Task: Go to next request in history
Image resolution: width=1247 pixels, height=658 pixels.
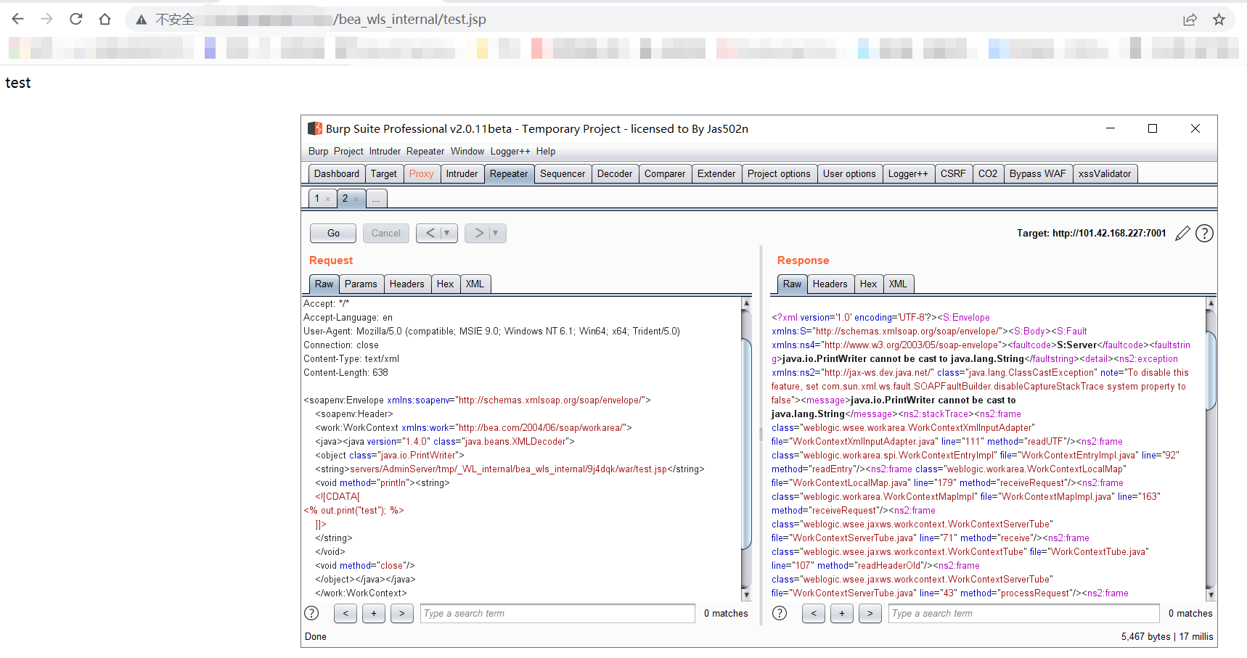Action: [x=479, y=233]
